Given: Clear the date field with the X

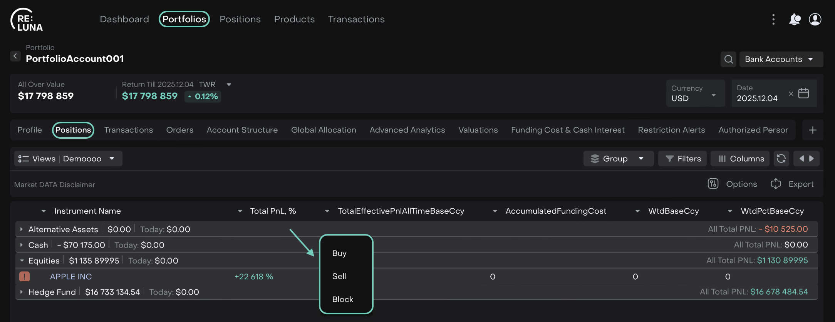Looking at the screenshot, I should click(x=791, y=93).
